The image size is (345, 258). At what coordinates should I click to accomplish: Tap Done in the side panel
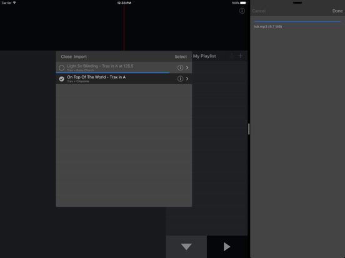pyautogui.click(x=337, y=11)
